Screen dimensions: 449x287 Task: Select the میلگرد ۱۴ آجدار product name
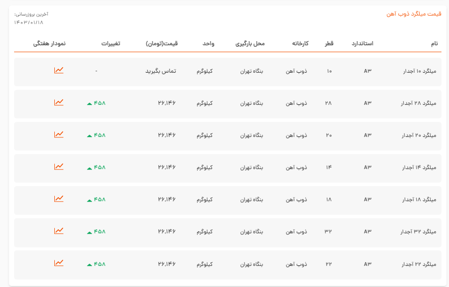pos(419,168)
